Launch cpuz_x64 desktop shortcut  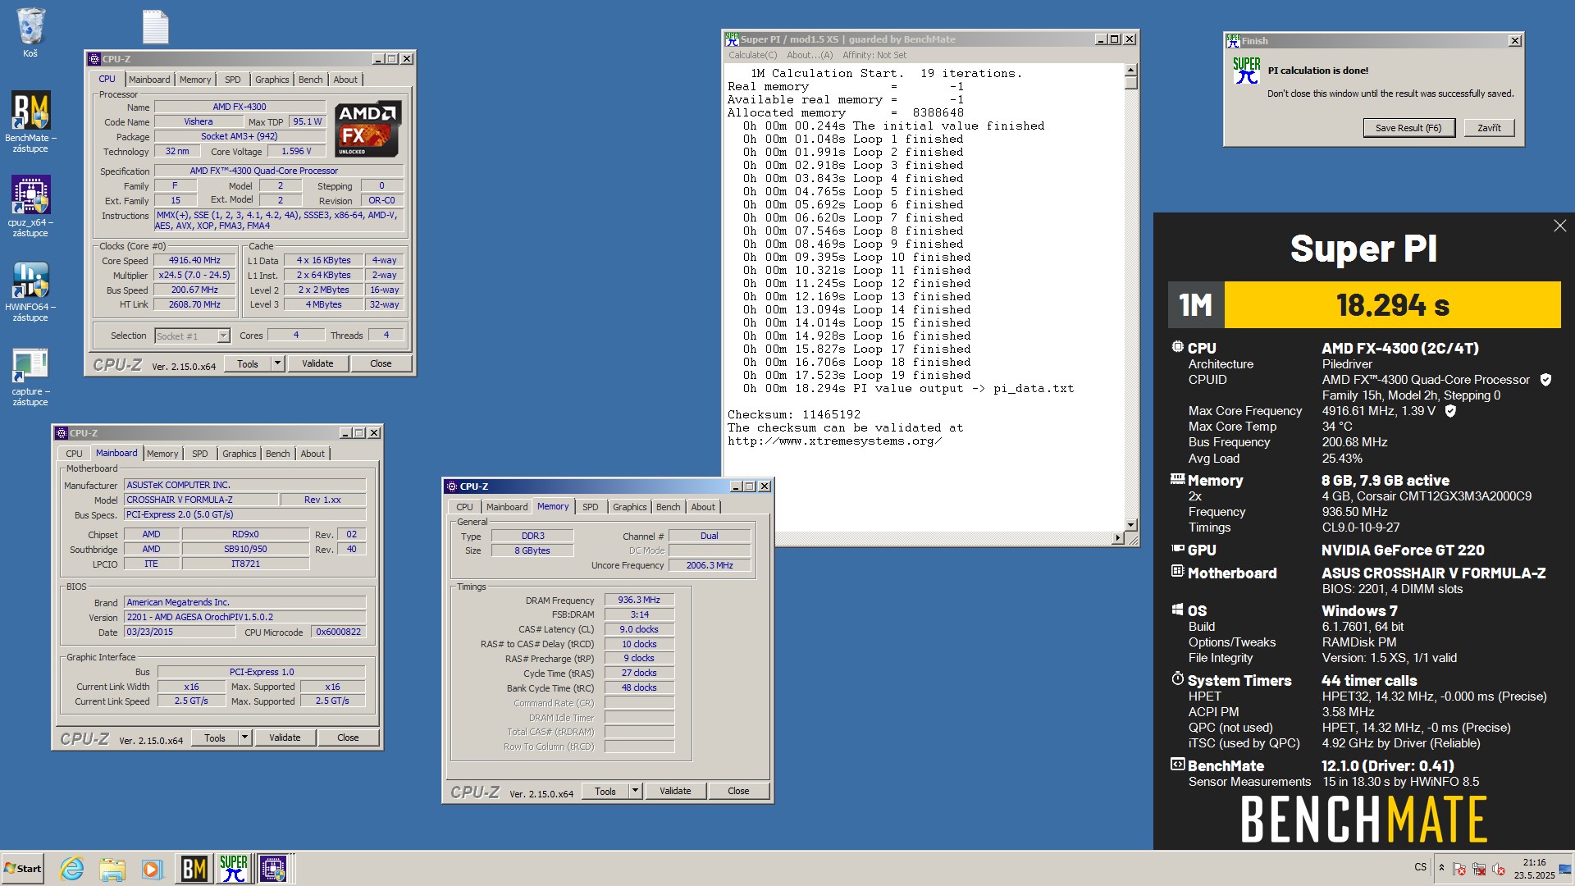(x=30, y=206)
